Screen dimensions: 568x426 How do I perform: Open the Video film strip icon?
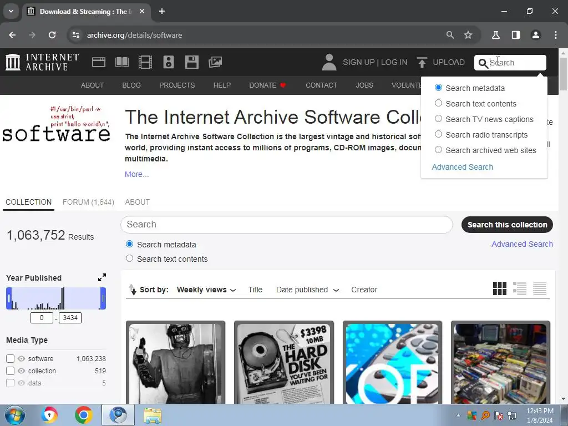coord(145,62)
